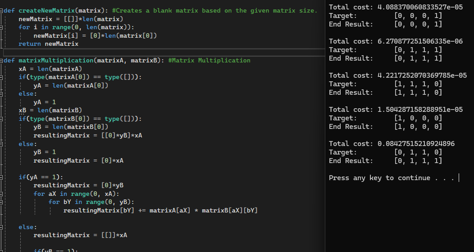Fold the else block setting yA = 1
The width and height of the screenshot is (474, 252).
(x=2, y=94)
